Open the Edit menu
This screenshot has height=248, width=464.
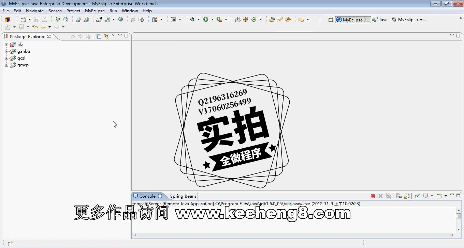pos(17,11)
